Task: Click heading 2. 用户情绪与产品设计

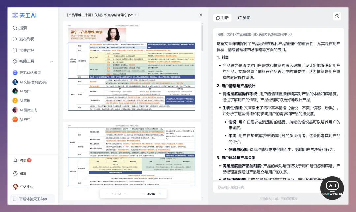Action: 236,86
